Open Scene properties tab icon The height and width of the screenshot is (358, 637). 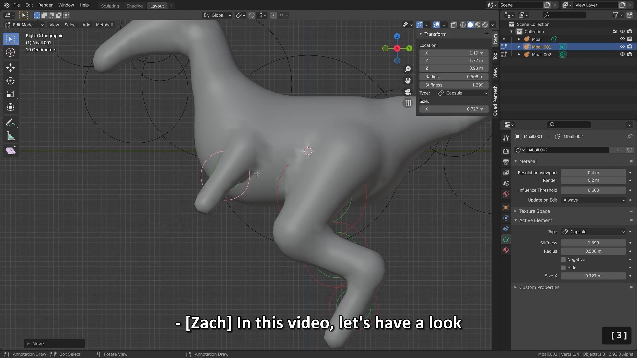506,183
